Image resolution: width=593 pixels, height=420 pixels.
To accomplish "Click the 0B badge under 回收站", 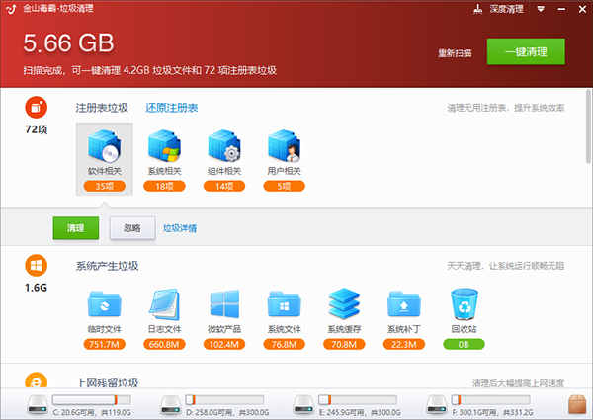I will point(465,344).
